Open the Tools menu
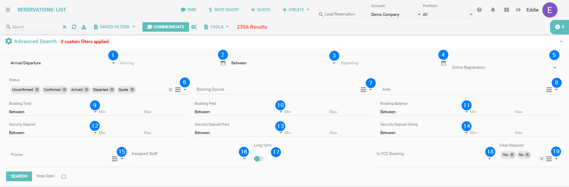The image size is (569, 187). (217, 27)
